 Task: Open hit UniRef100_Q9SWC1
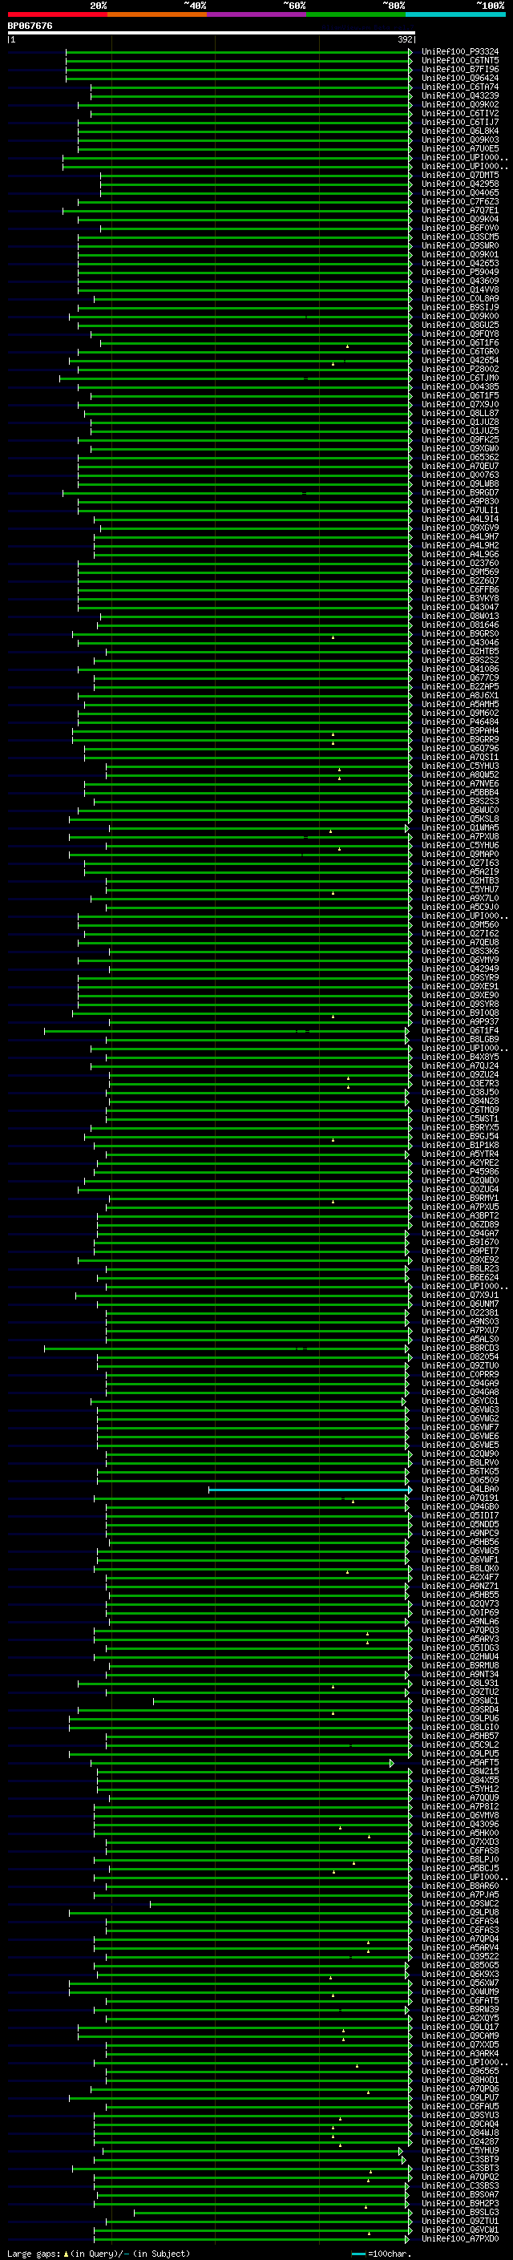coord(459,1701)
